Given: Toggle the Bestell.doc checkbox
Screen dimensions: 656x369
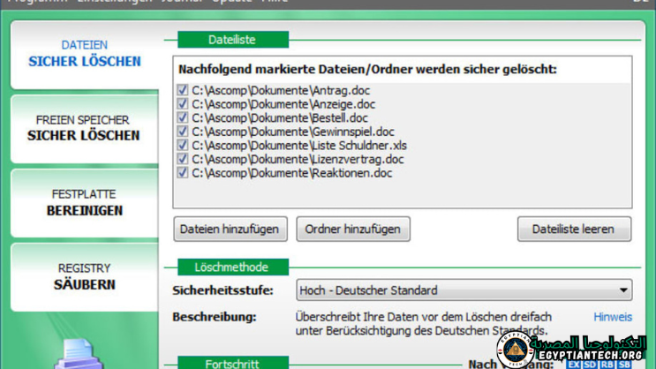Looking at the screenshot, I should pyautogui.click(x=183, y=117).
